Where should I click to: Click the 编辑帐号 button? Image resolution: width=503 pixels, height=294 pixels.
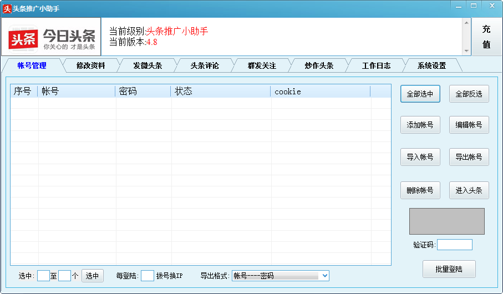click(469, 125)
